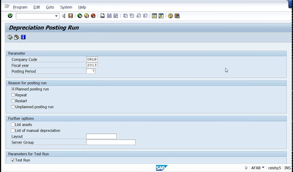
Task: Click the Layout input field
Action: pos(101,136)
